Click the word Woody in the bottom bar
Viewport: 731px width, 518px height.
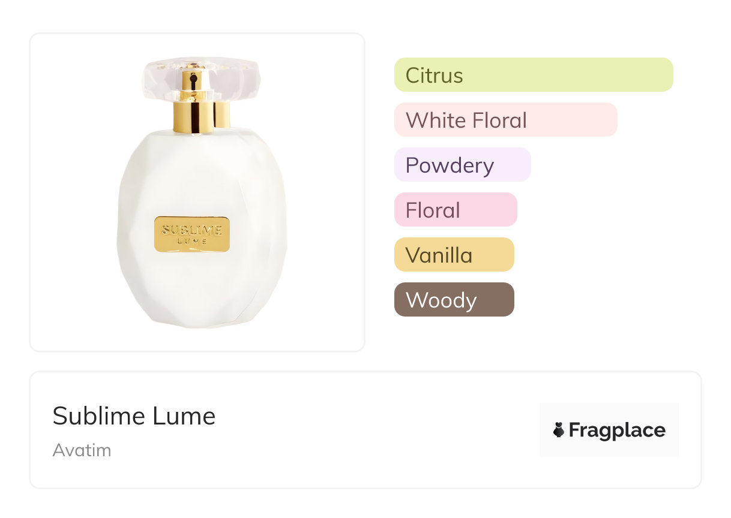click(441, 300)
